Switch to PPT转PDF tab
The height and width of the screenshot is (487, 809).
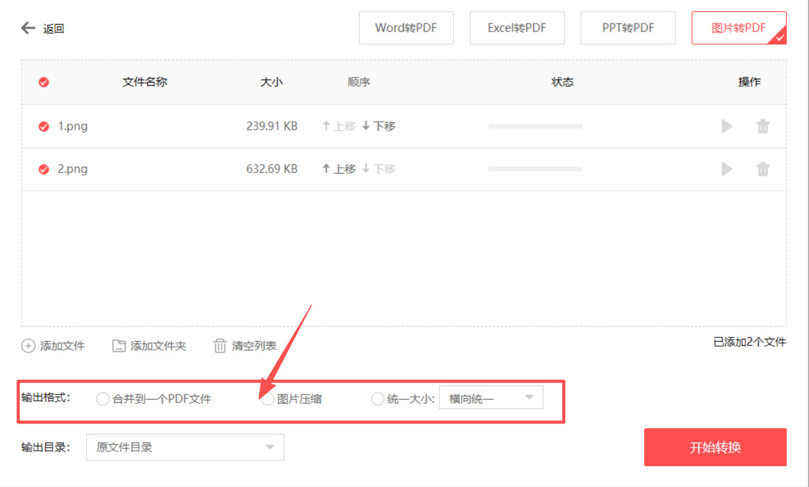coord(628,28)
